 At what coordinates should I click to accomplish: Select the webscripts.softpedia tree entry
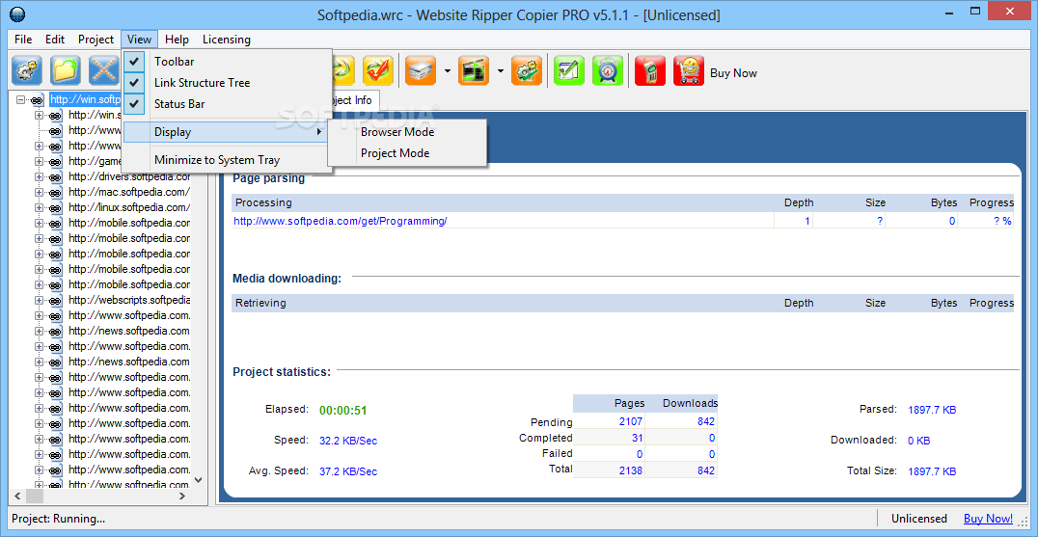click(129, 300)
